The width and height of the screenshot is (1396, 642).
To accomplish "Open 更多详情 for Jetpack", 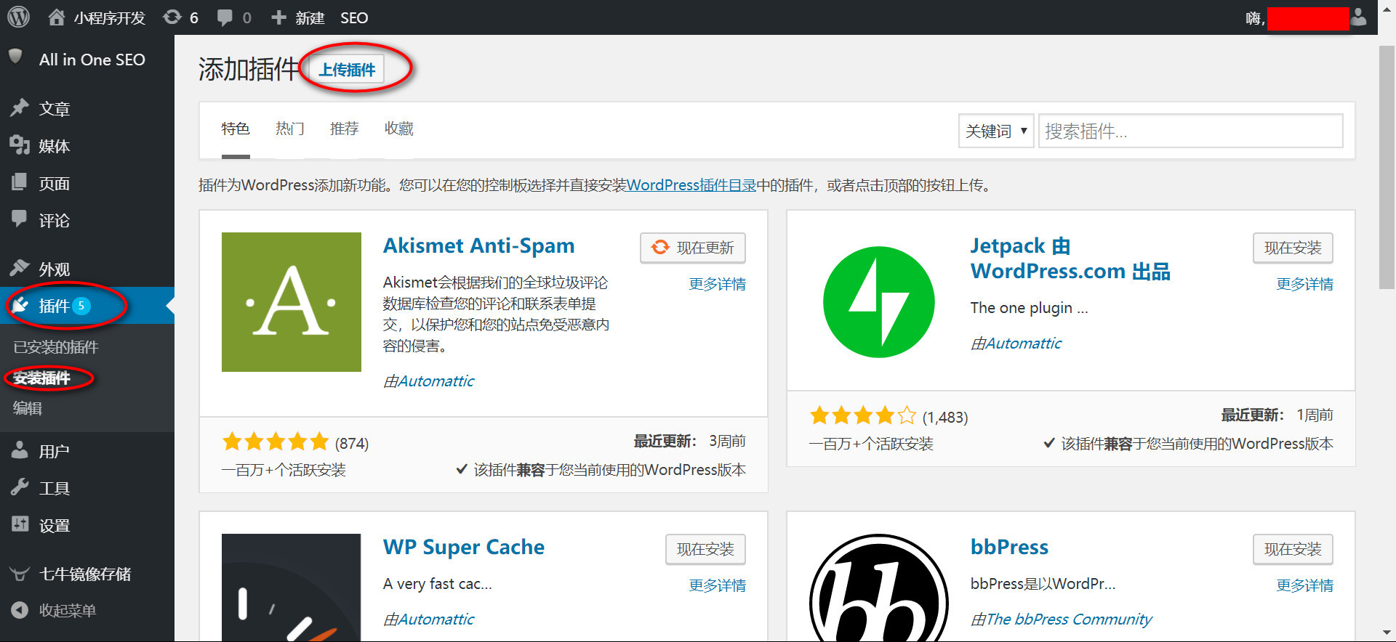I will coord(1305,284).
